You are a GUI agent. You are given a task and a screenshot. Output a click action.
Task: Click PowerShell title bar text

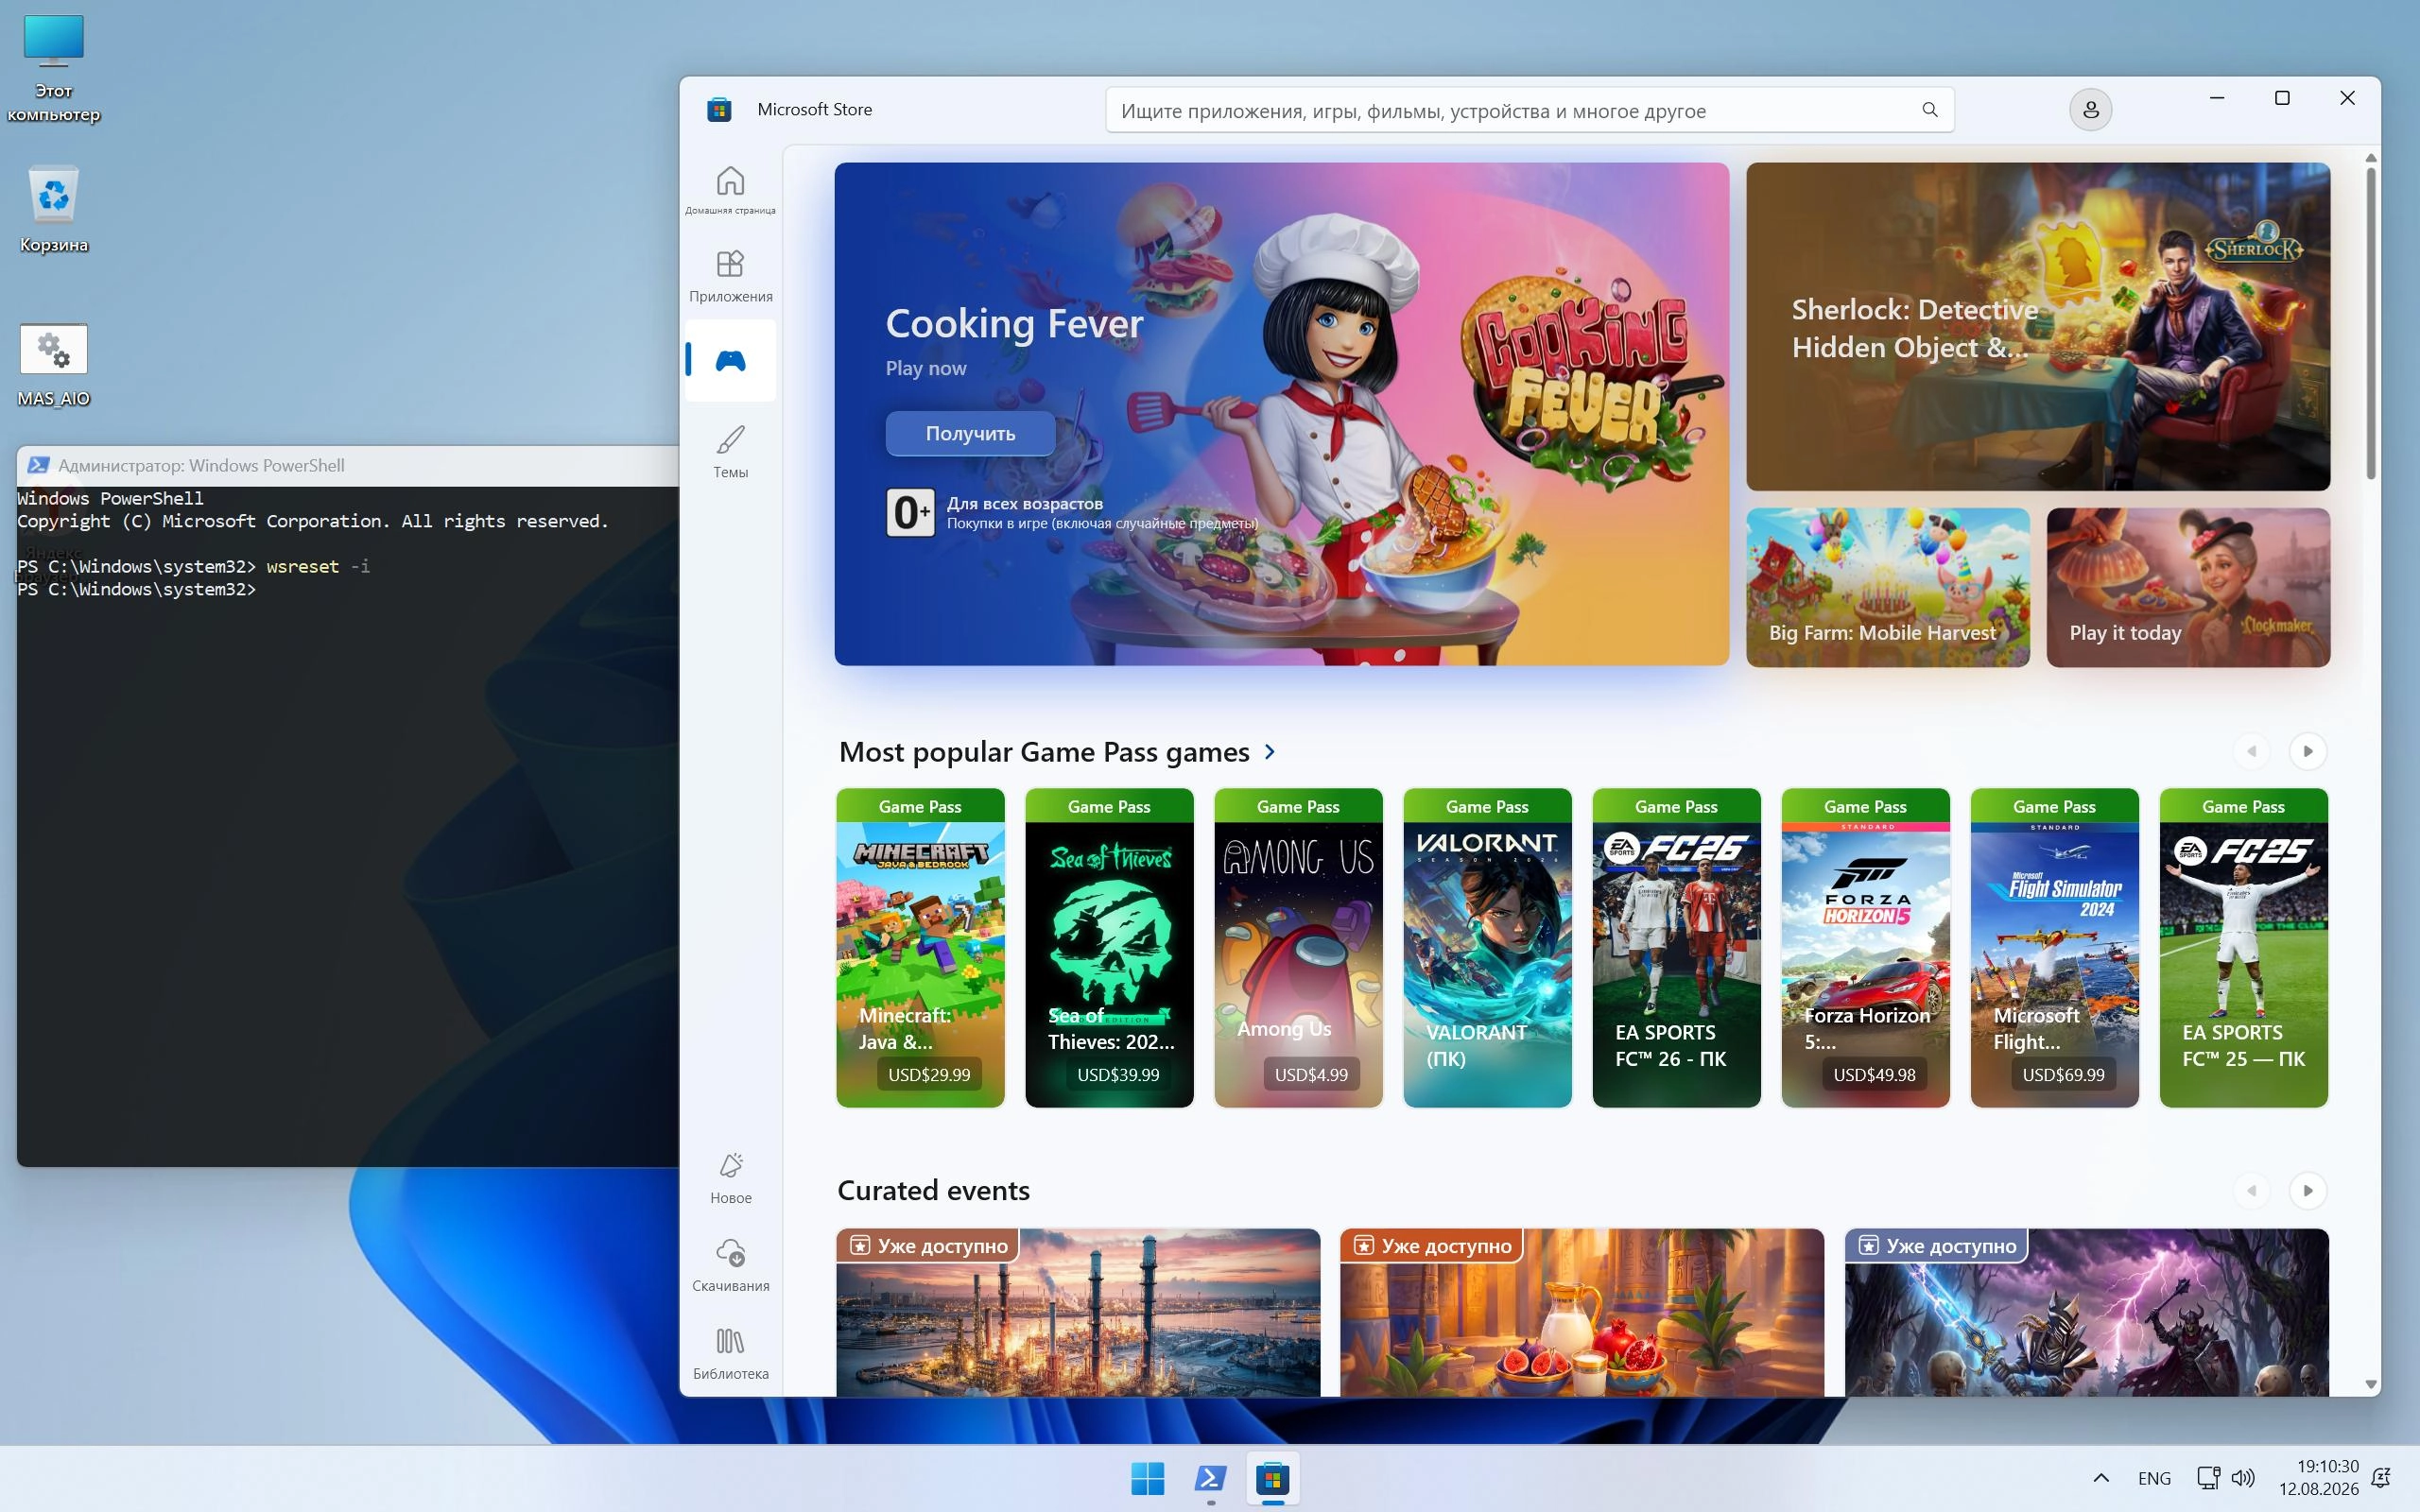pyautogui.click(x=201, y=465)
